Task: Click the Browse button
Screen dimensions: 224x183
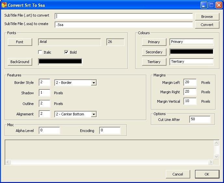Action: [x=207, y=17]
